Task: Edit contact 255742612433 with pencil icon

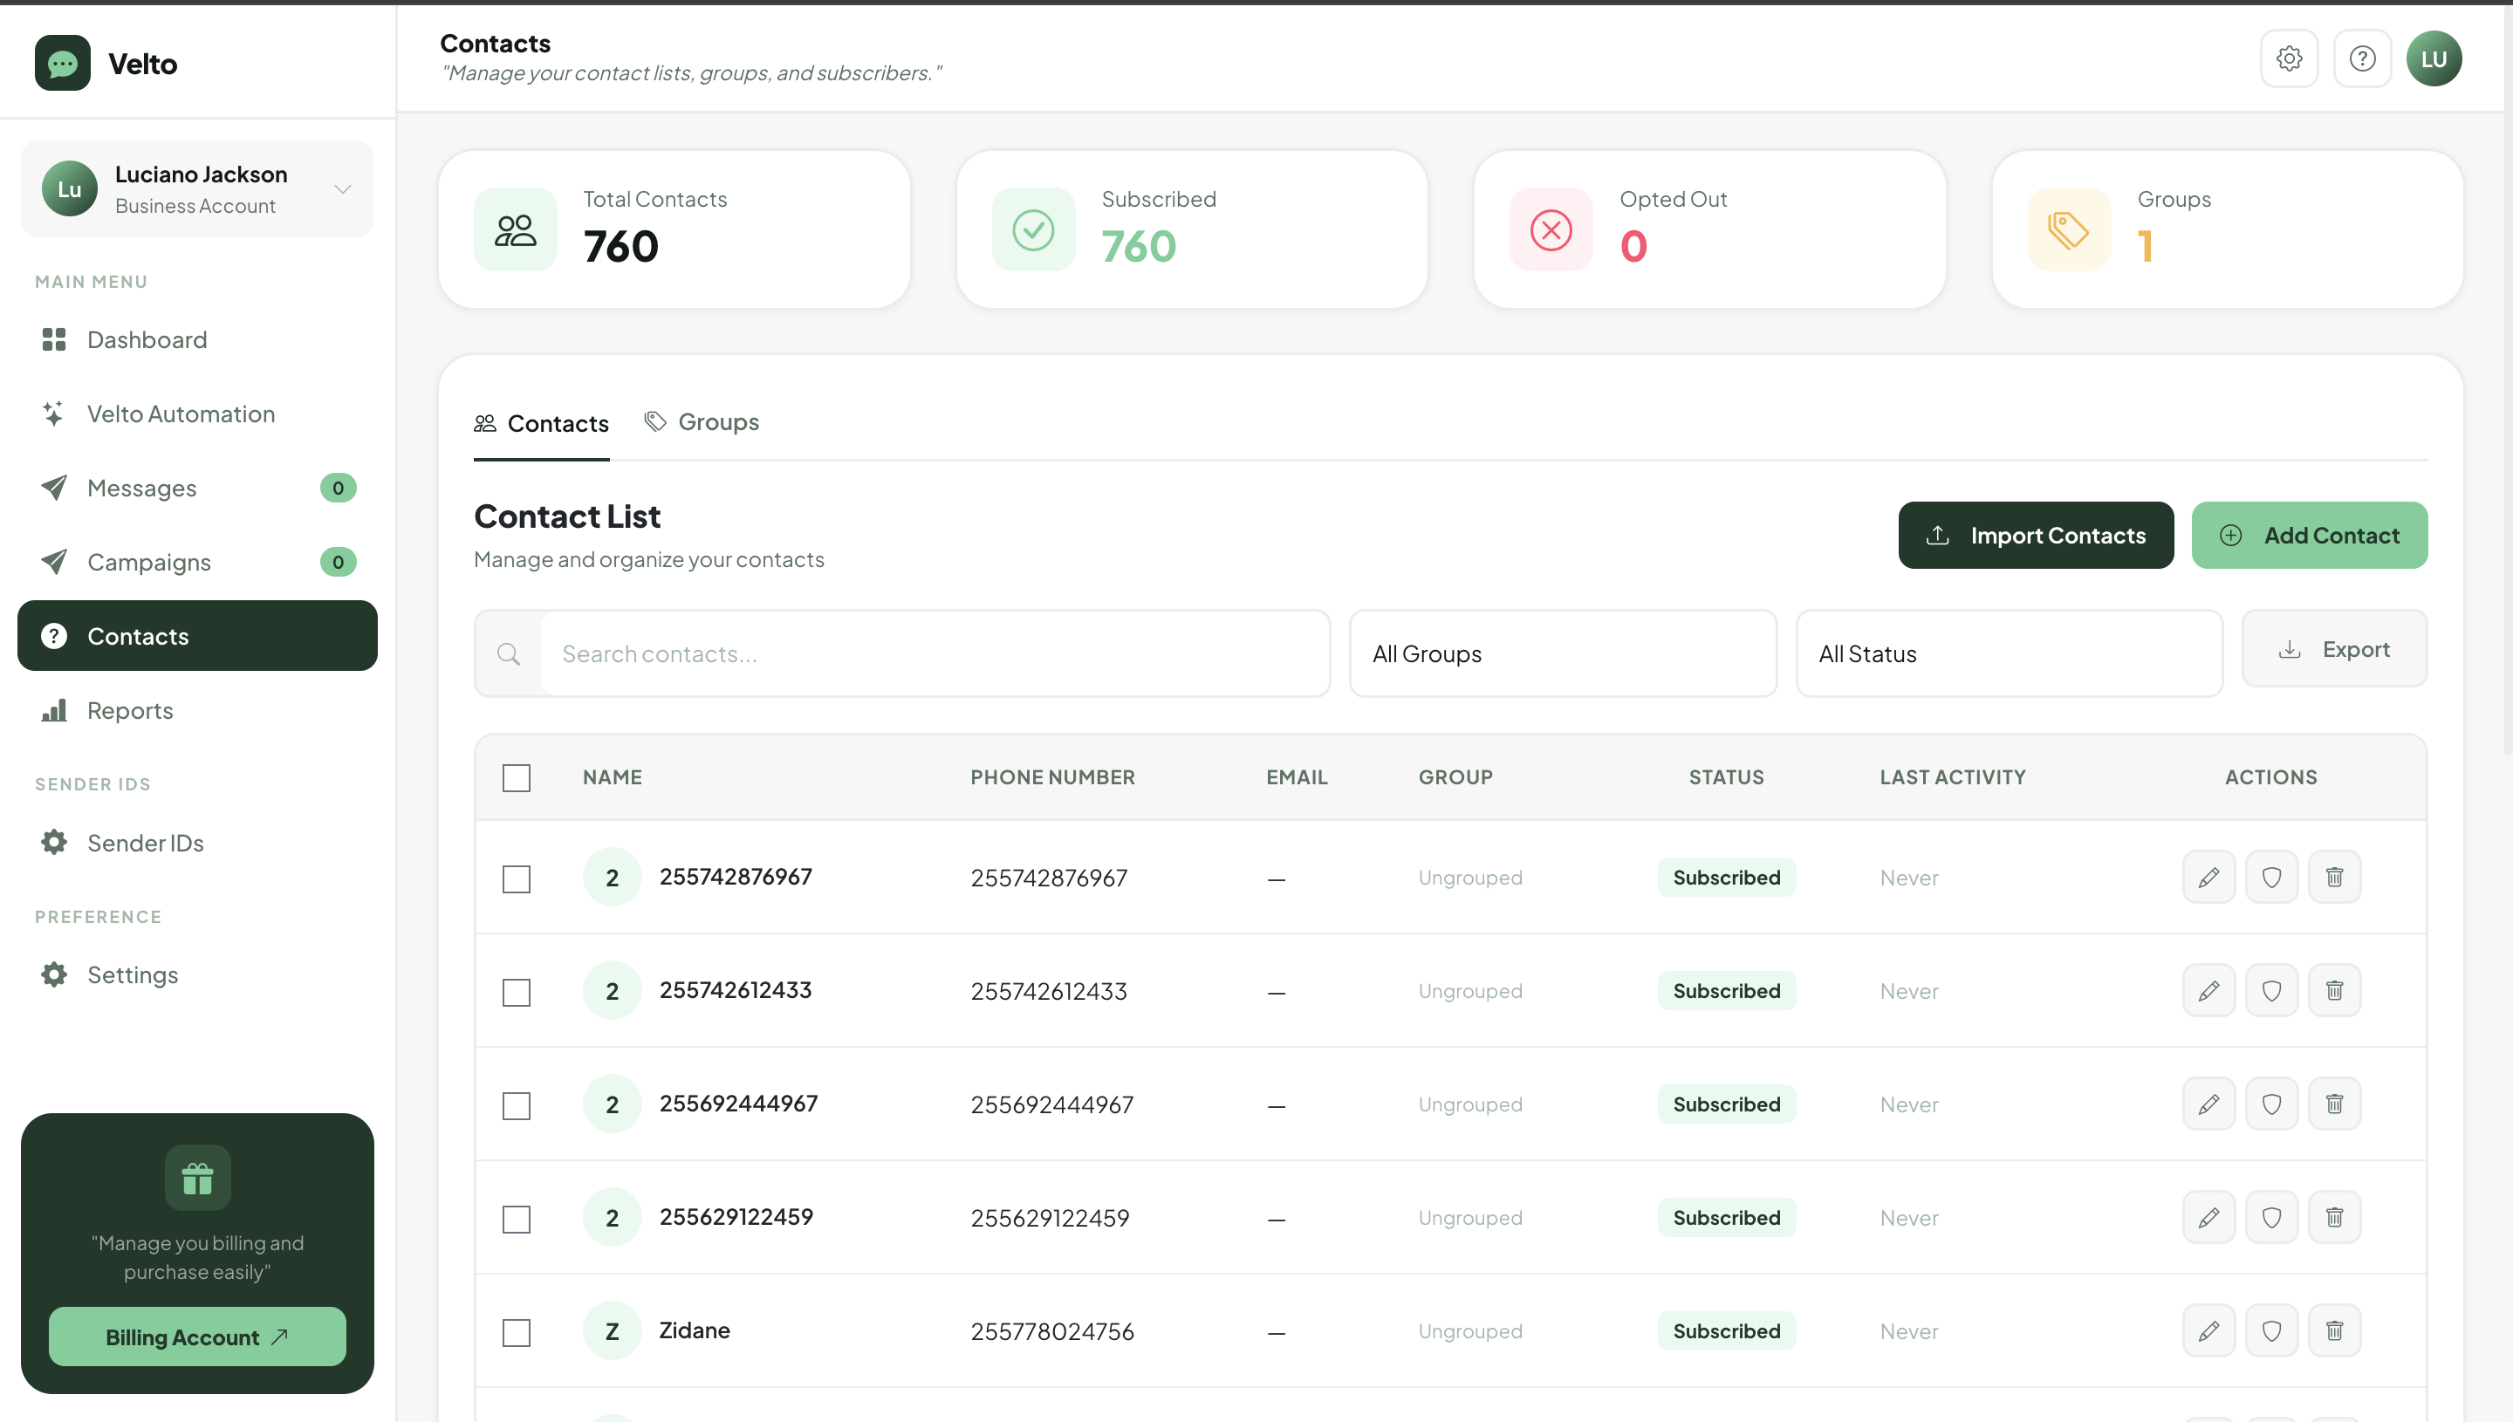Action: click(2208, 990)
